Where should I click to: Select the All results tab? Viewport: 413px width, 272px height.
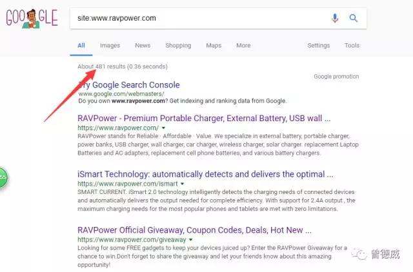(81, 45)
